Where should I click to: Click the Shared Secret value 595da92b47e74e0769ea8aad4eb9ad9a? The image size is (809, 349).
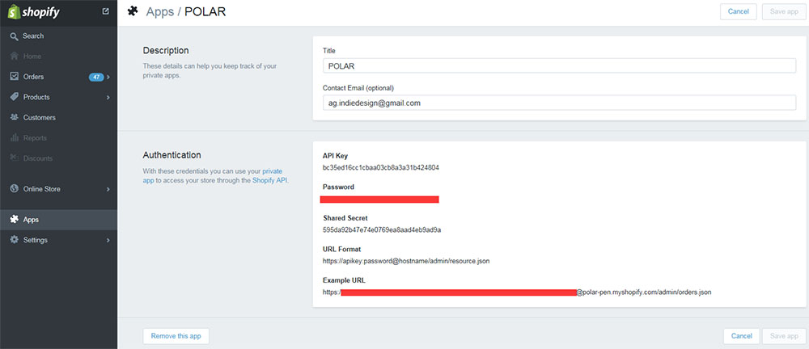(382, 229)
